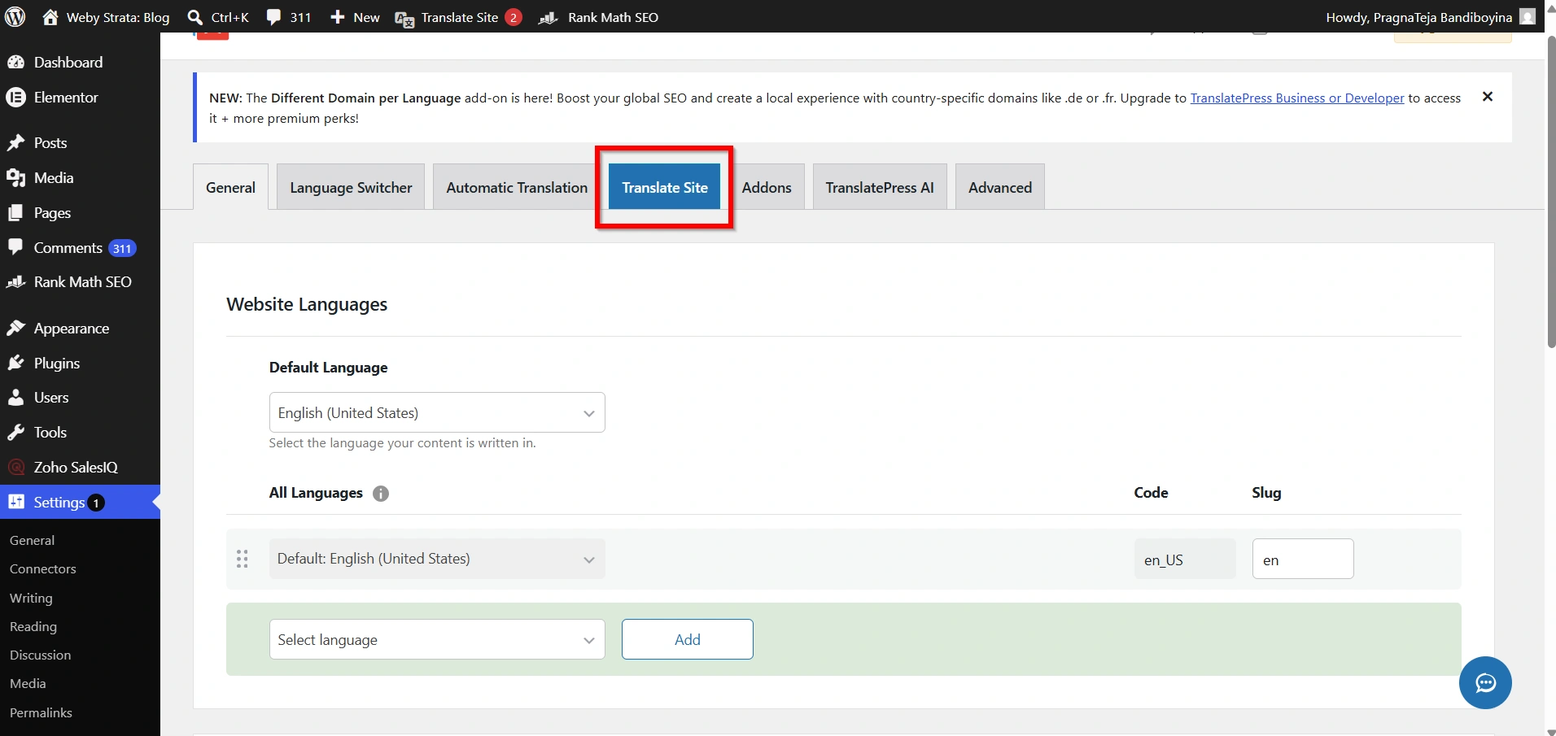
Task: Open the 311 comments bubble in the admin bar
Action: click(x=289, y=17)
